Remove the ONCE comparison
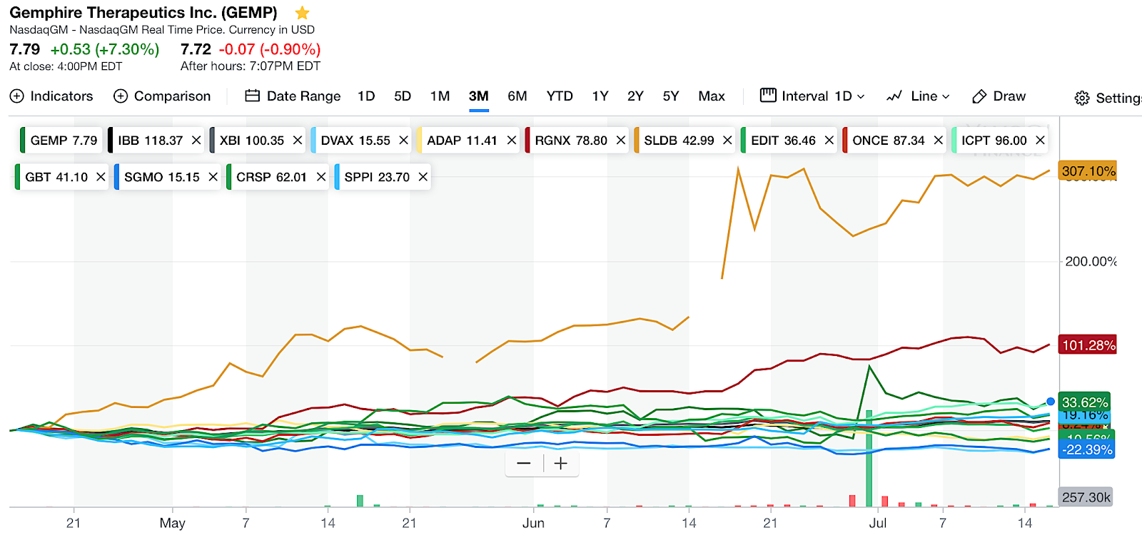This screenshot has height=535, width=1142. (x=939, y=141)
